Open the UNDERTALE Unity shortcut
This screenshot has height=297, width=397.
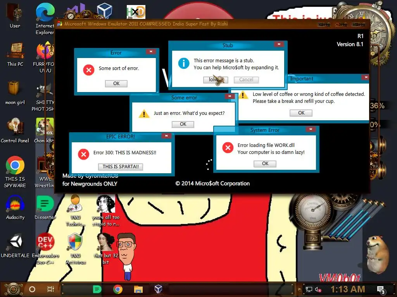tap(15, 246)
